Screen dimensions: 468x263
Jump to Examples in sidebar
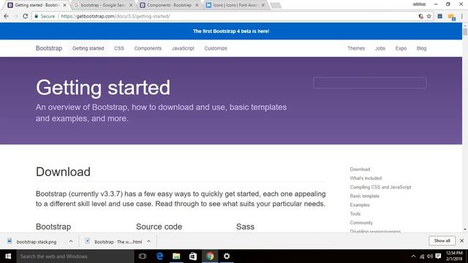click(x=360, y=205)
